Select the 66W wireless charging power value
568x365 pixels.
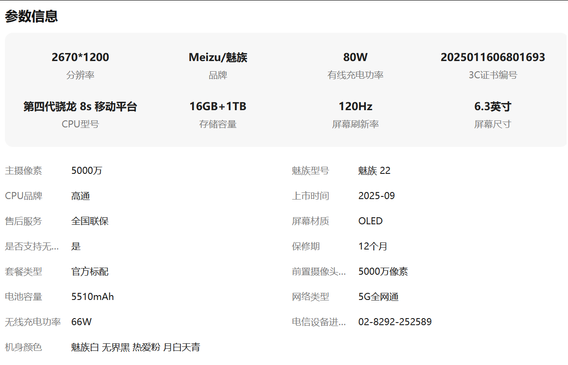tap(81, 322)
